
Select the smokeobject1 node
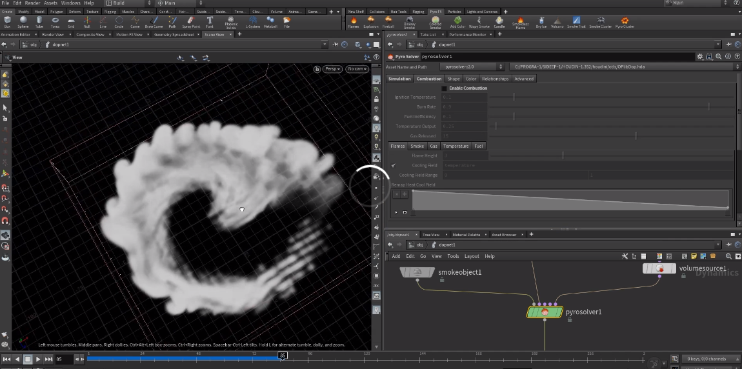click(x=417, y=272)
